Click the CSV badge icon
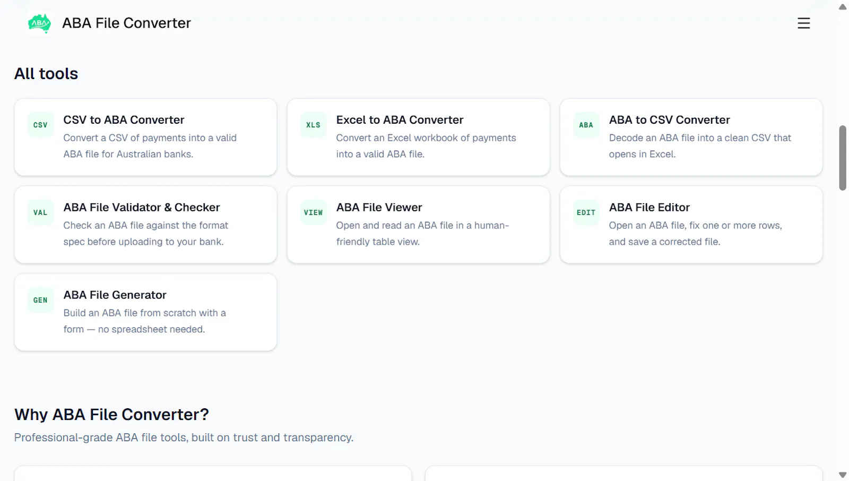Screen dimensions: 849x481 coord(40,125)
